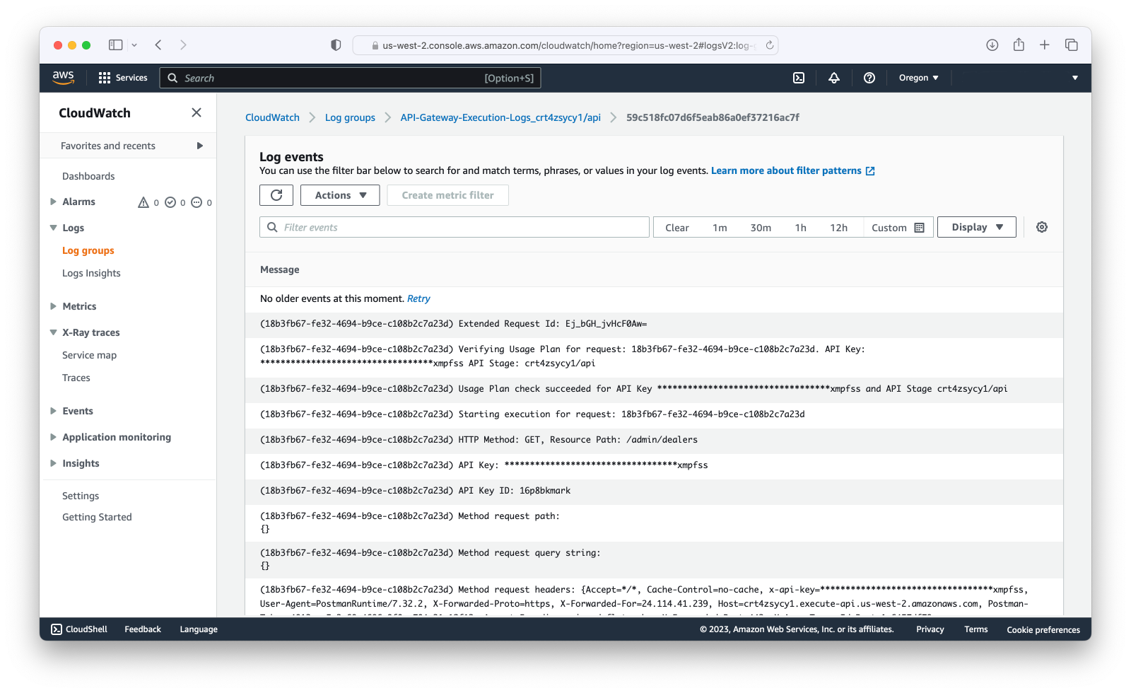Screen dimensions: 1131x693
Task: Click the browser address bar
Action: [565, 45]
